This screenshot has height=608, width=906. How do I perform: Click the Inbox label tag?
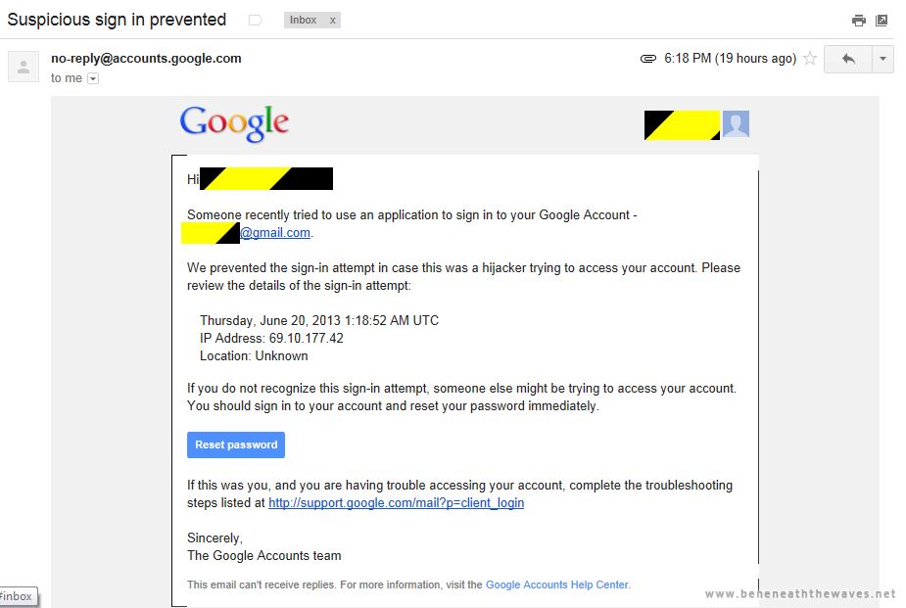(304, 21)
